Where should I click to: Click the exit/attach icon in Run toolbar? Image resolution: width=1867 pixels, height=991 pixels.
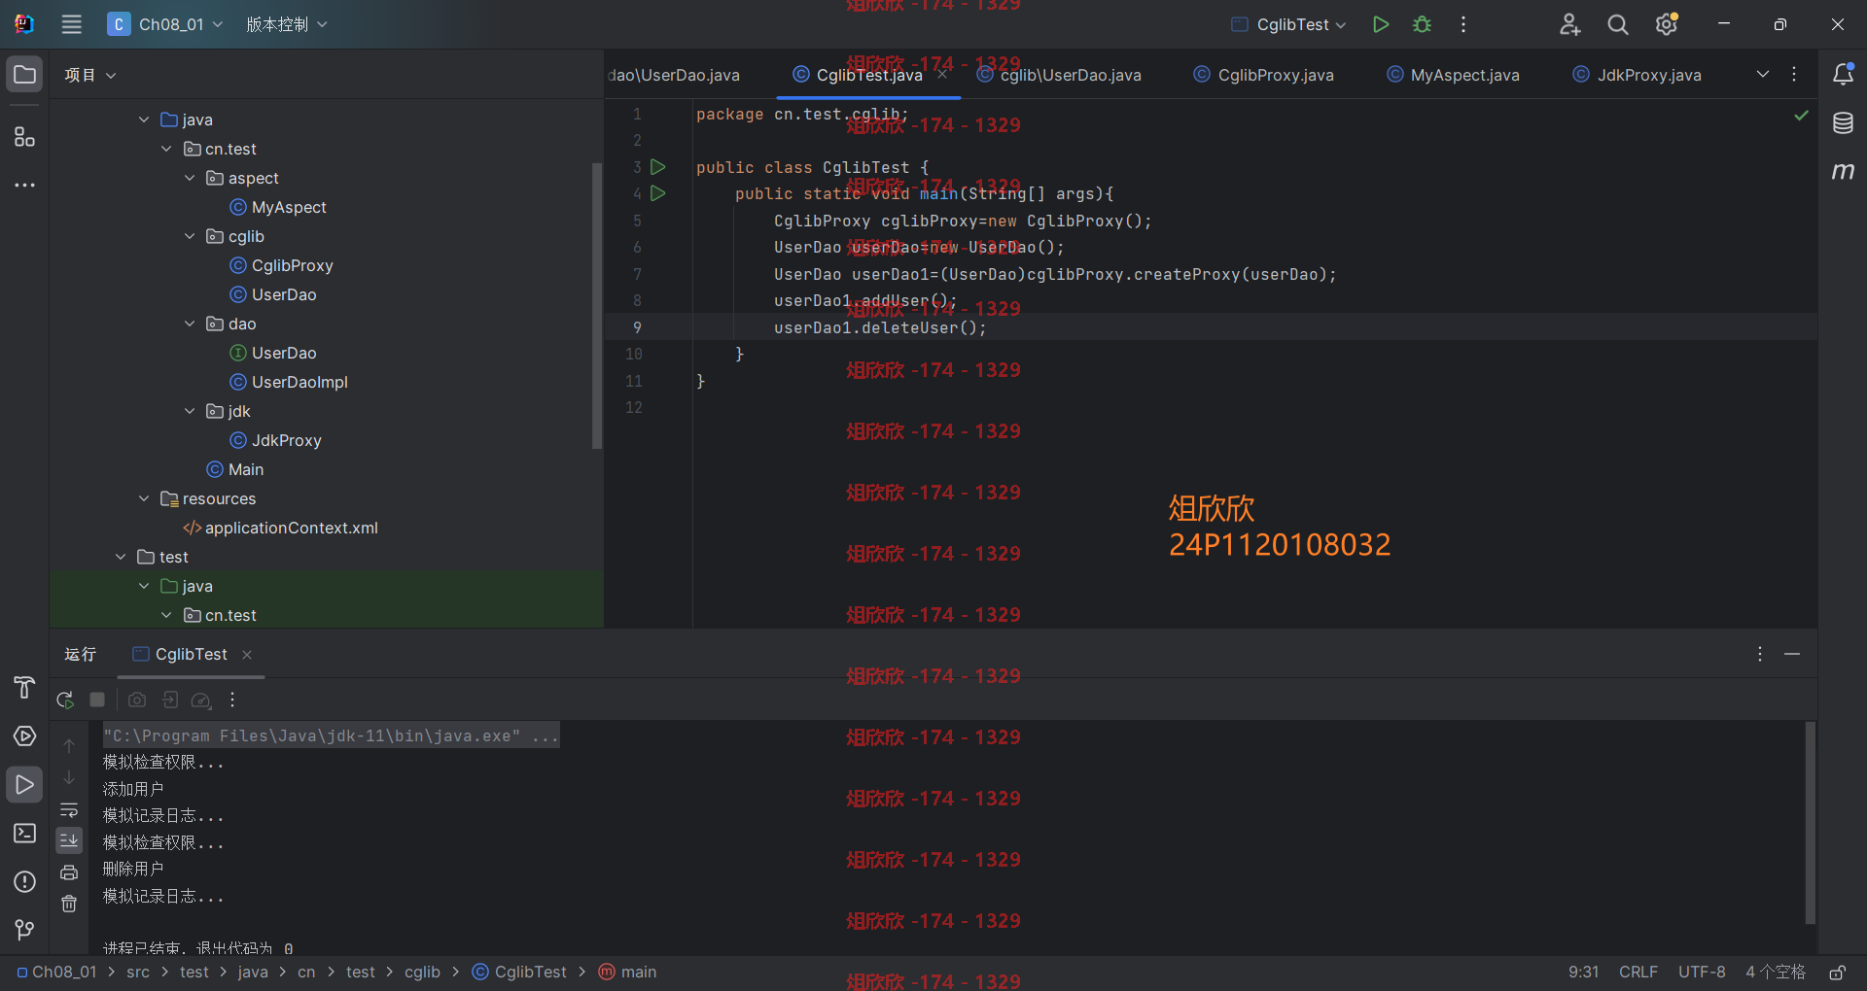point(170,700)
